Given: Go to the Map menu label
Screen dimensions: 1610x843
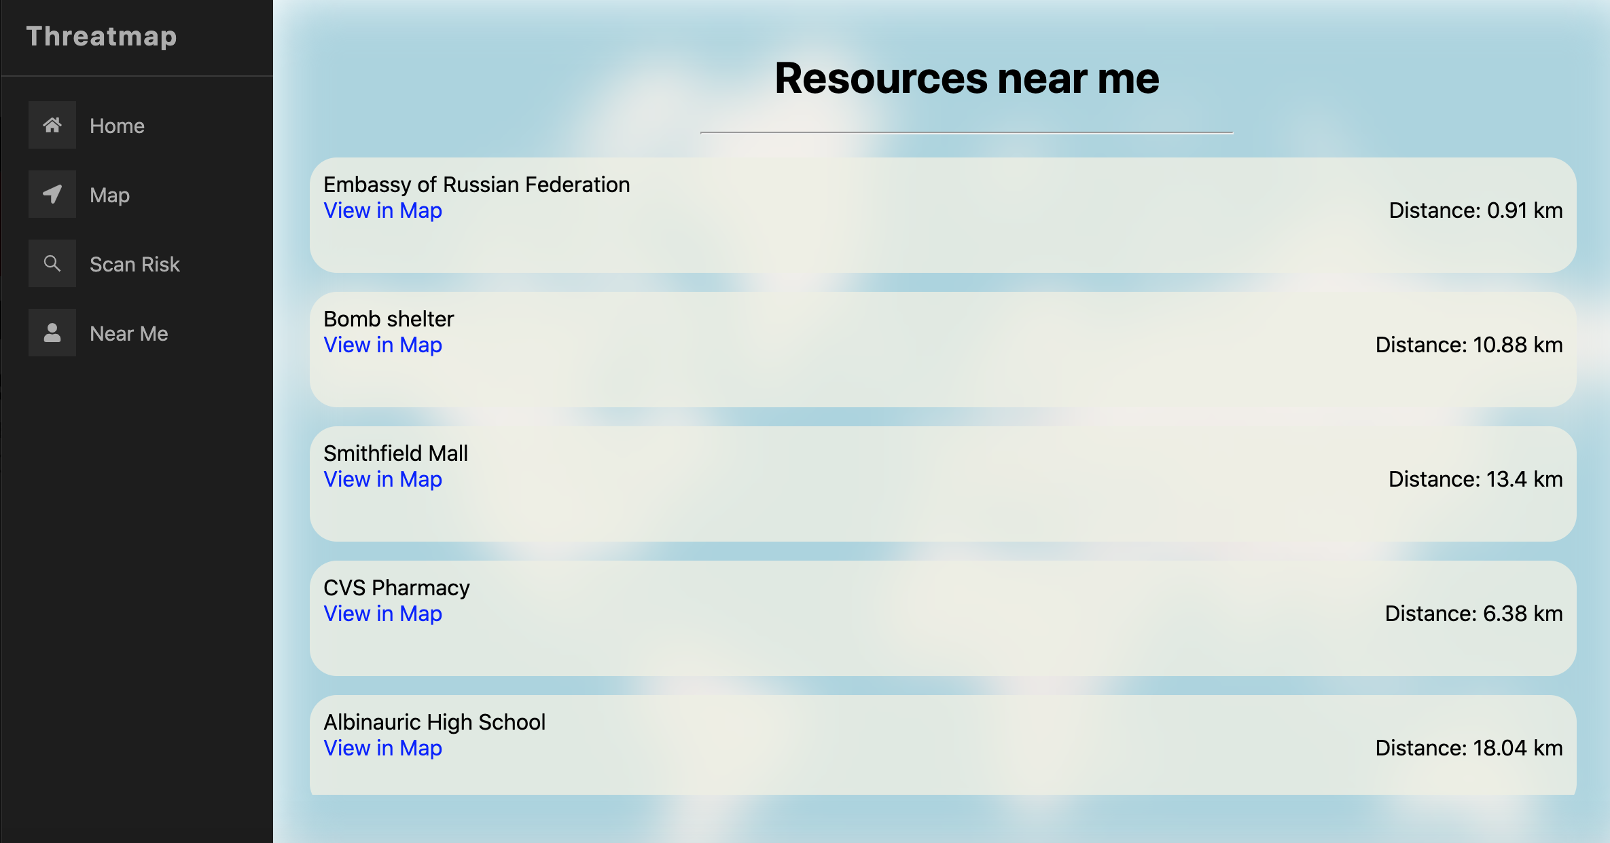Looking at the screenshot, I should pyautogui.click(x=109, y=195).
